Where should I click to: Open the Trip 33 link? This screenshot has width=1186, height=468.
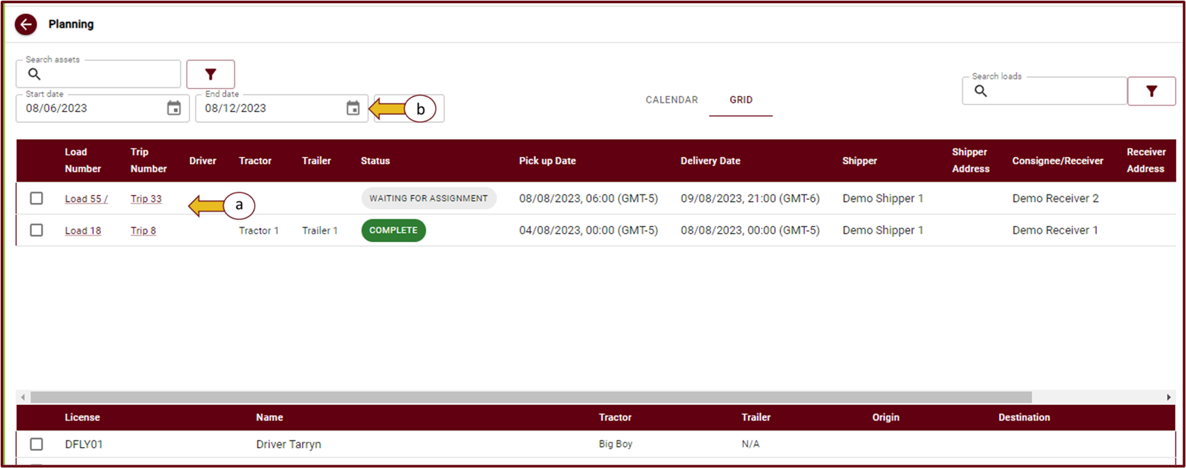[146, 199]
